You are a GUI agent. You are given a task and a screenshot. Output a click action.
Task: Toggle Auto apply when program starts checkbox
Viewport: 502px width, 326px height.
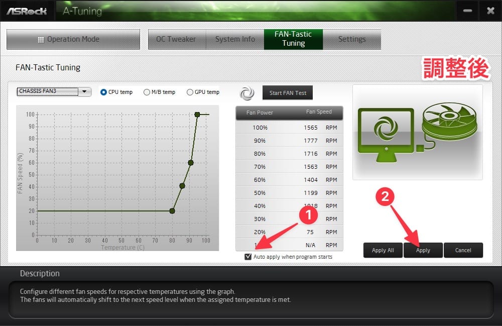tap(248, 257)
